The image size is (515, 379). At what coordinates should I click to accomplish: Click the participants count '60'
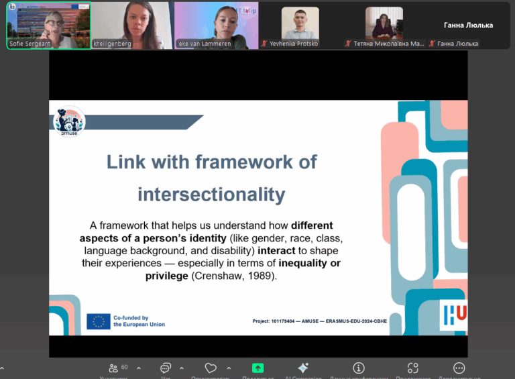pyautogui.click(x=125, y=367)
